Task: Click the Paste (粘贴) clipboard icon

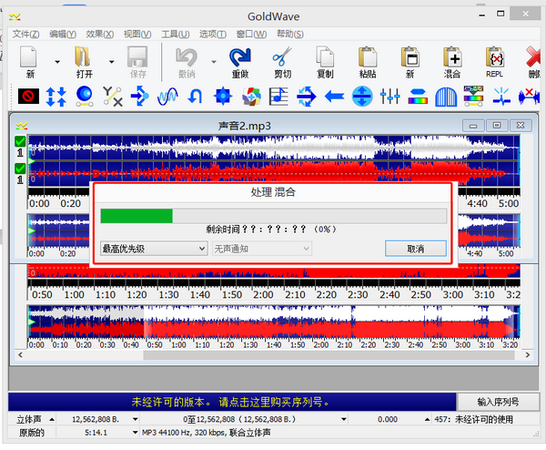Action: click(x=368, y=57)
